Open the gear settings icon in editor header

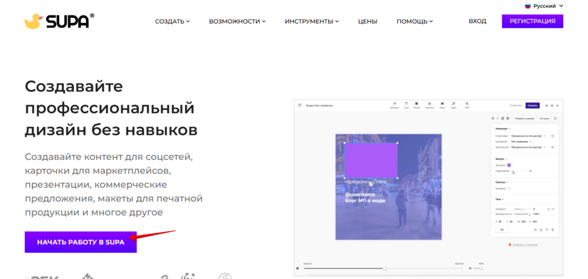pyautogui.click(x=552, y=105)
